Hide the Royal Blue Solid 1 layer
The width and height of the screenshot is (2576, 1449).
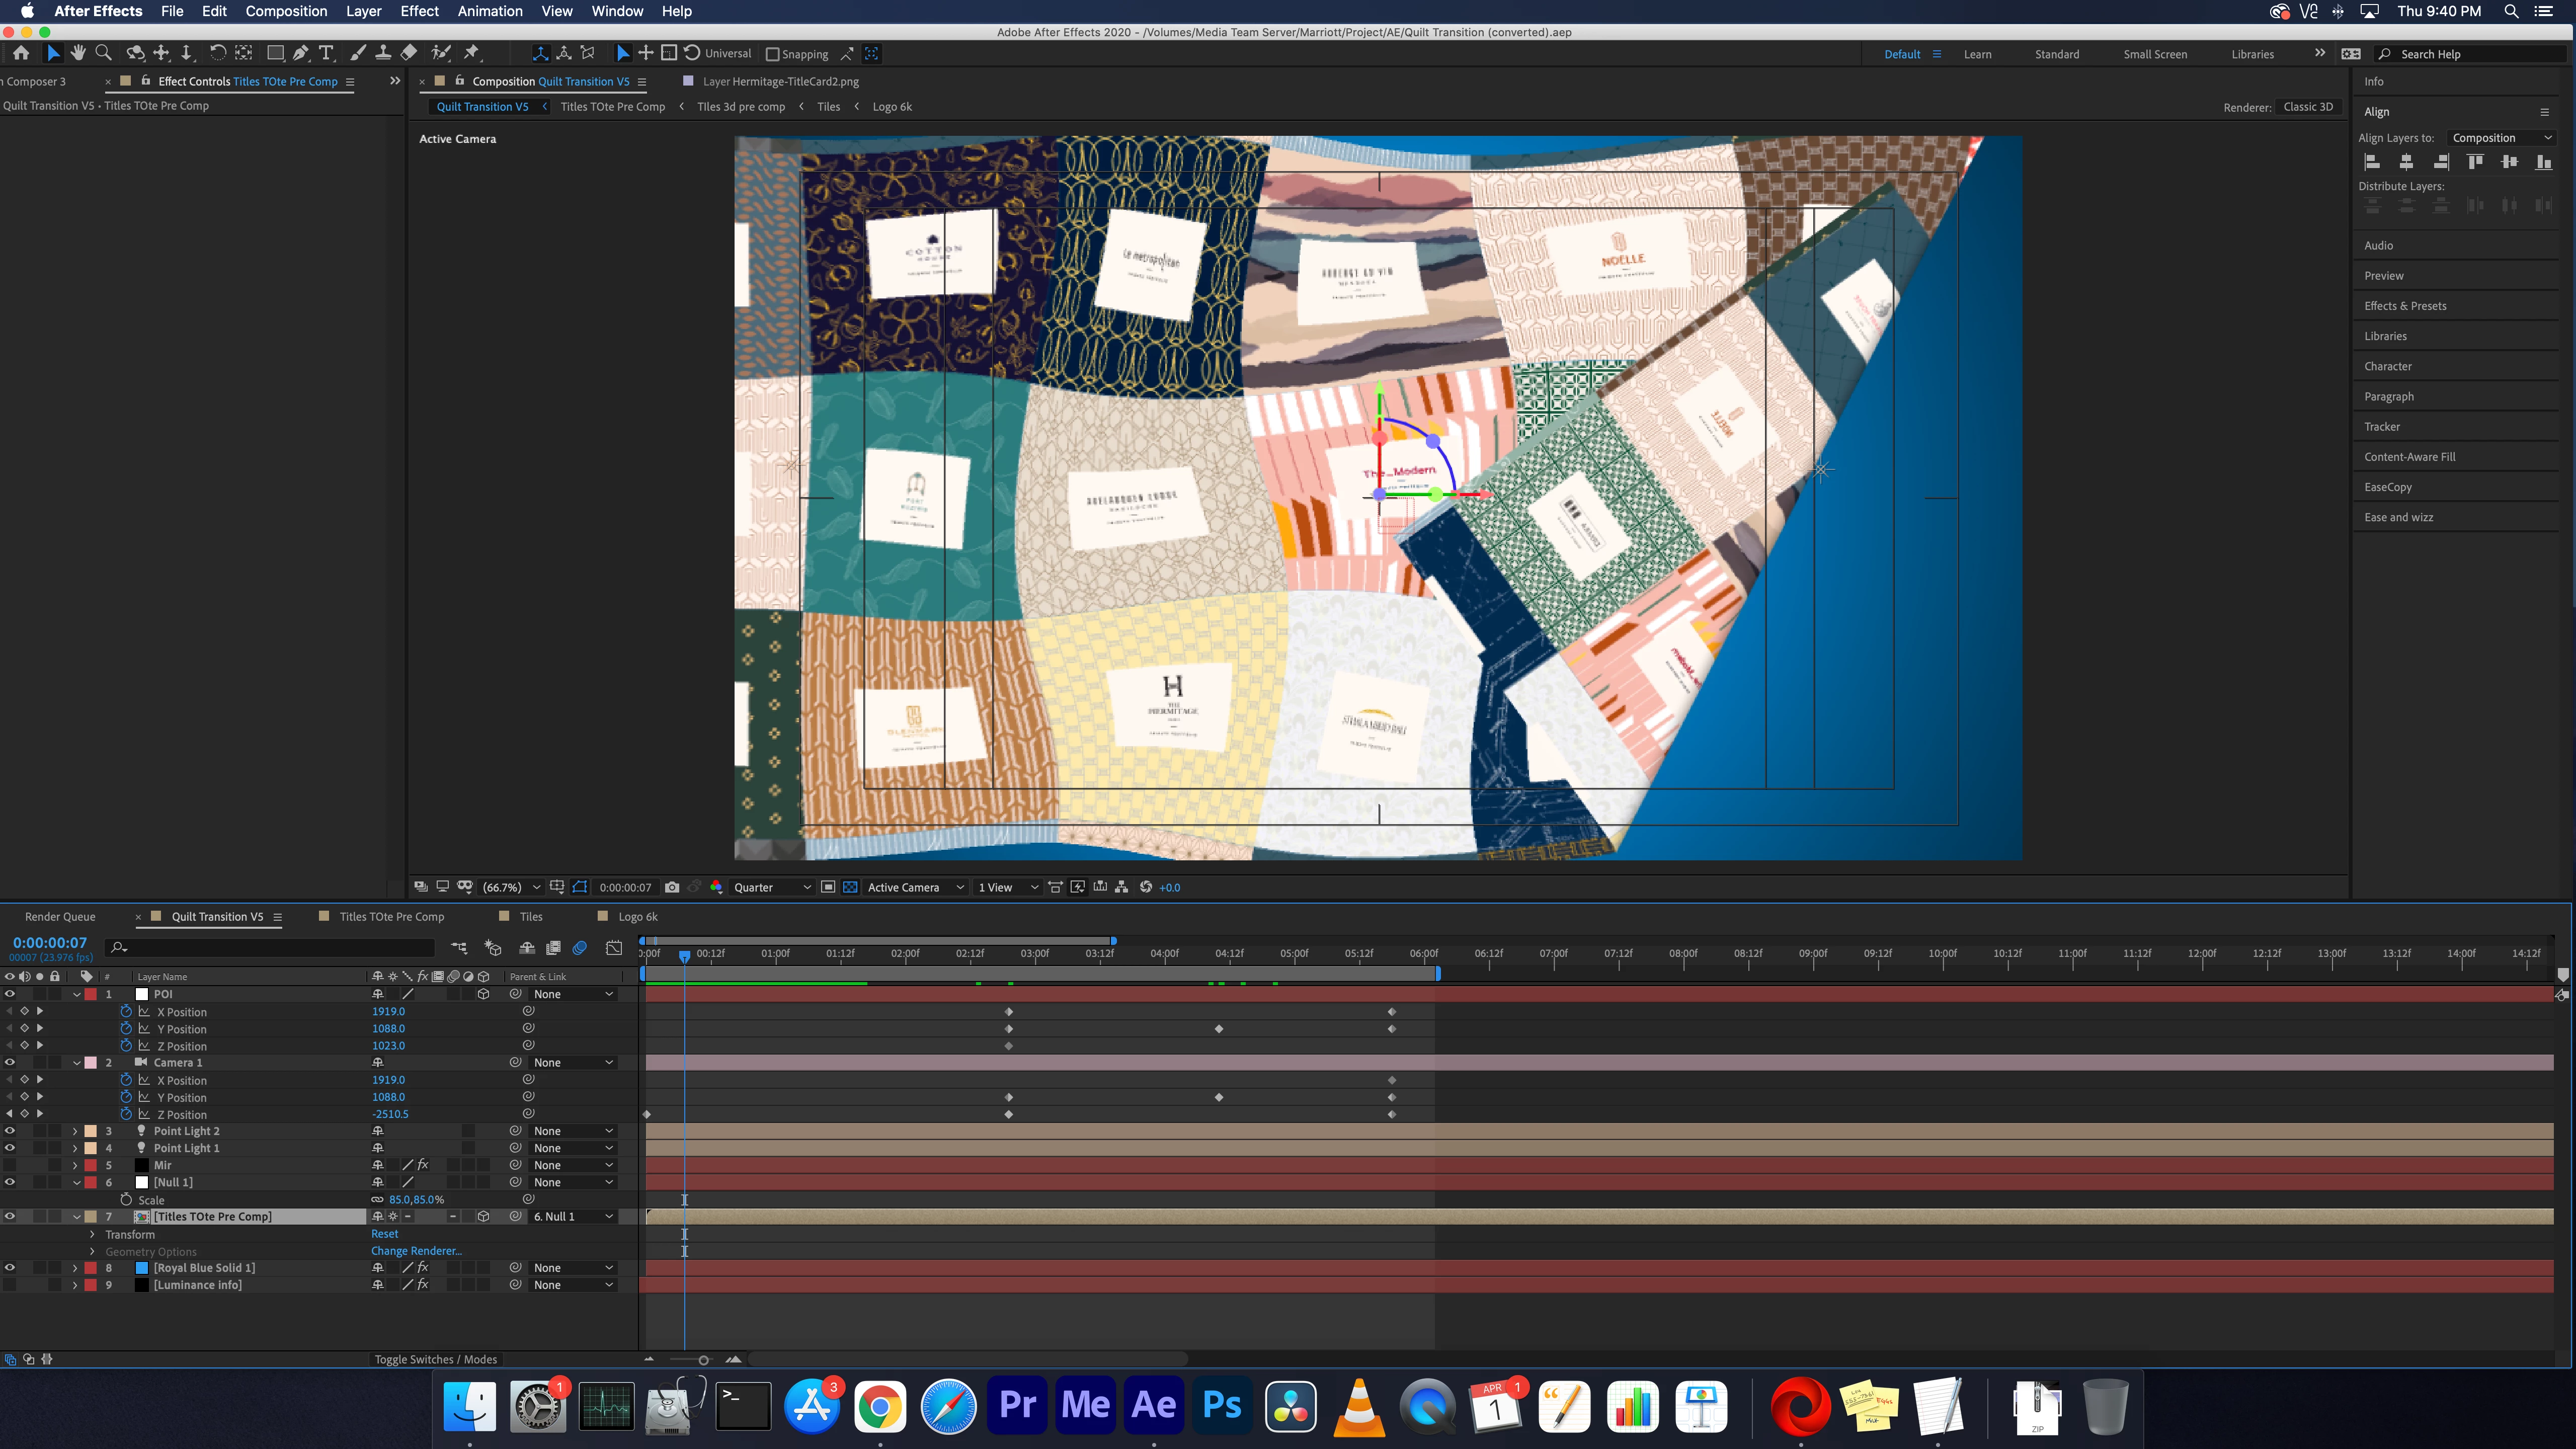10,1267
